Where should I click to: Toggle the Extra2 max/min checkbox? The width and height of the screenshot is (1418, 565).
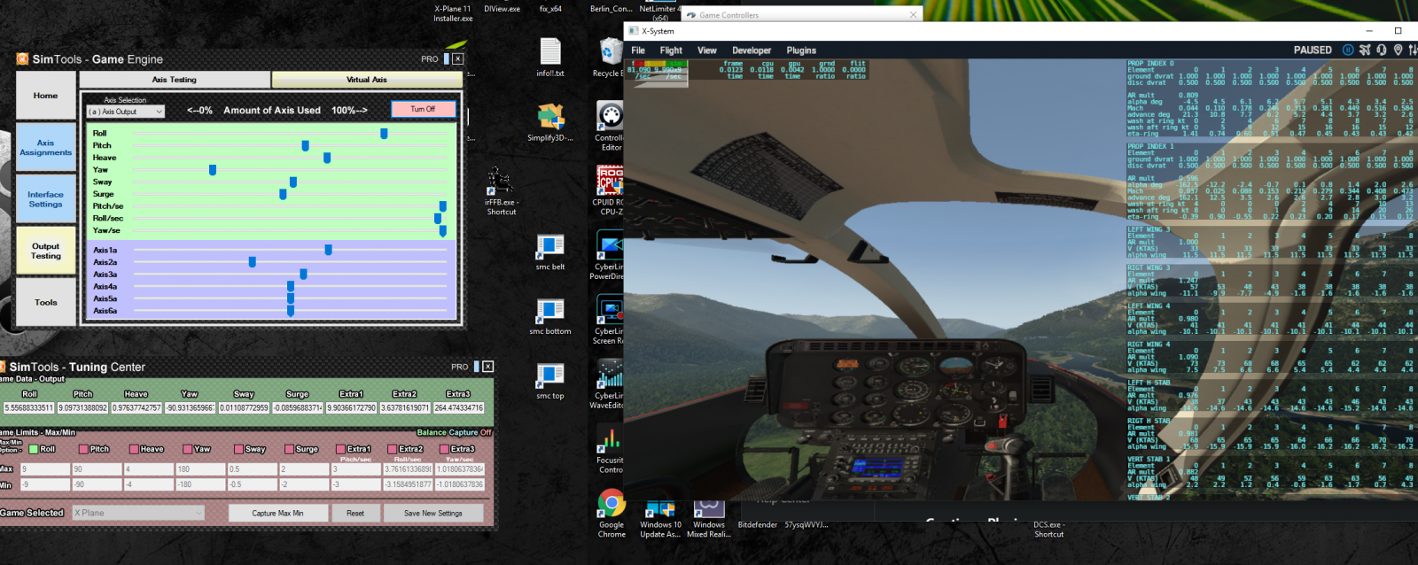tap(393, 449)
